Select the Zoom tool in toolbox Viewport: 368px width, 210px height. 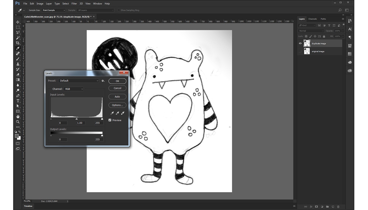pyautogui.click(x=18, y=122)
